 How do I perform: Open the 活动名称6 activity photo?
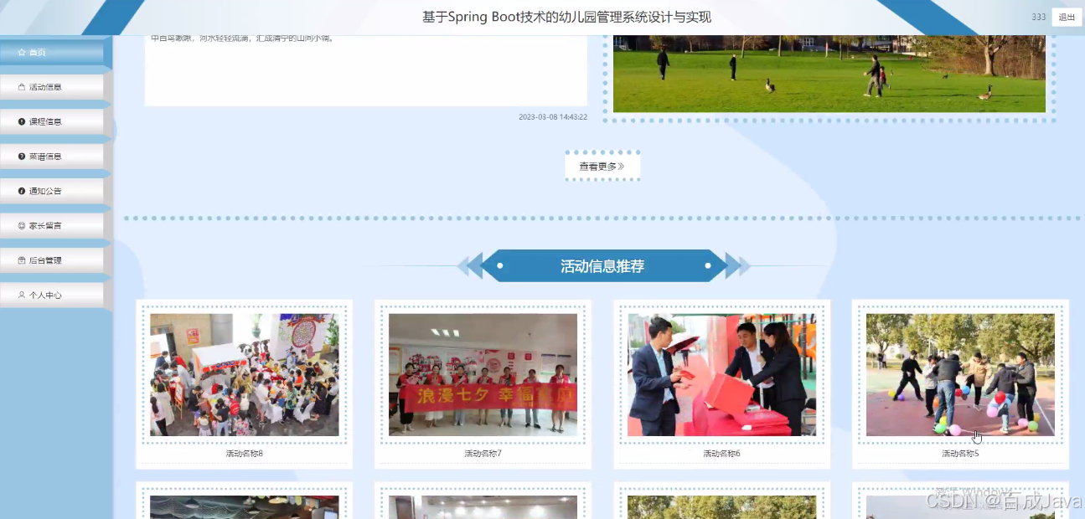(721, 375)
